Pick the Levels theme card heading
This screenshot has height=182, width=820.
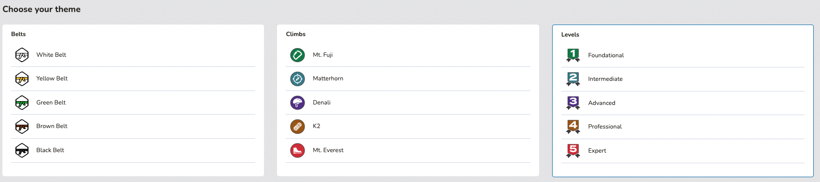click(x=570, y=35)
